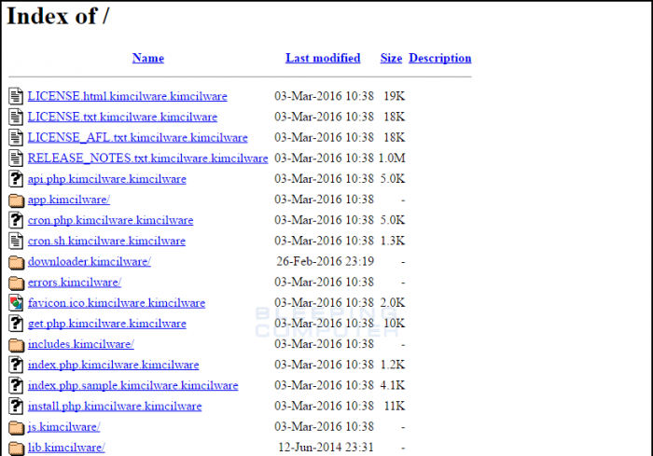Open the get.php.kimcilware.kimcilware file link
This screenshot has width=653, height=456.
coord(106,324)
